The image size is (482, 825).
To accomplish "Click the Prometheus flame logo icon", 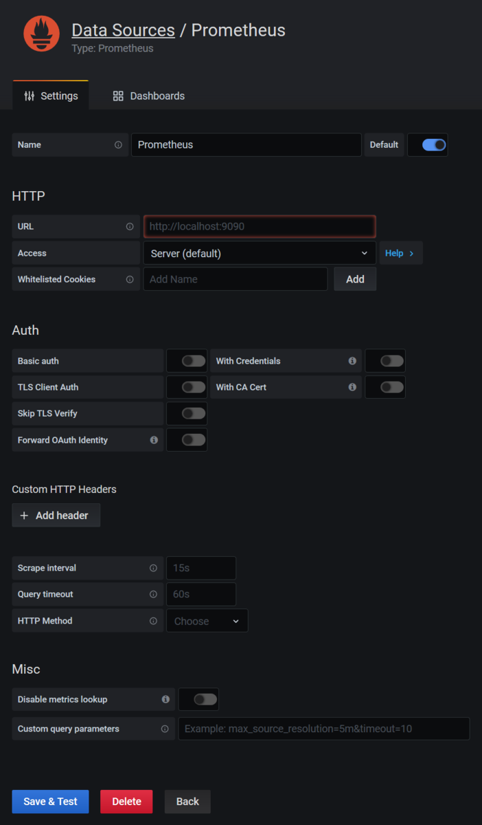I will (41, 34).
